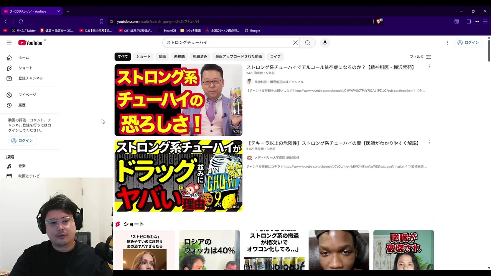The height and width of the screenshot is (276, 491).
Task: Click the sidebar ログイン button
Action: pyautogui.click(x=22, y=141)
